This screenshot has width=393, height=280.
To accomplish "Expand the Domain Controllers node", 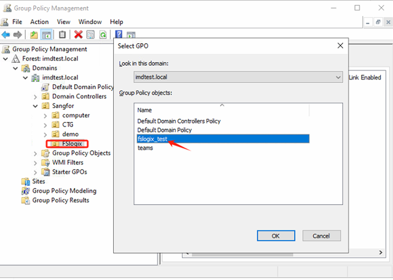I will pos(35,97).
